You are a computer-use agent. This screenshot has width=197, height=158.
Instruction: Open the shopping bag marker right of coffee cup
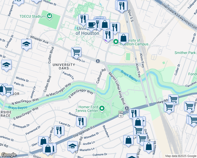tap(105, 24)
